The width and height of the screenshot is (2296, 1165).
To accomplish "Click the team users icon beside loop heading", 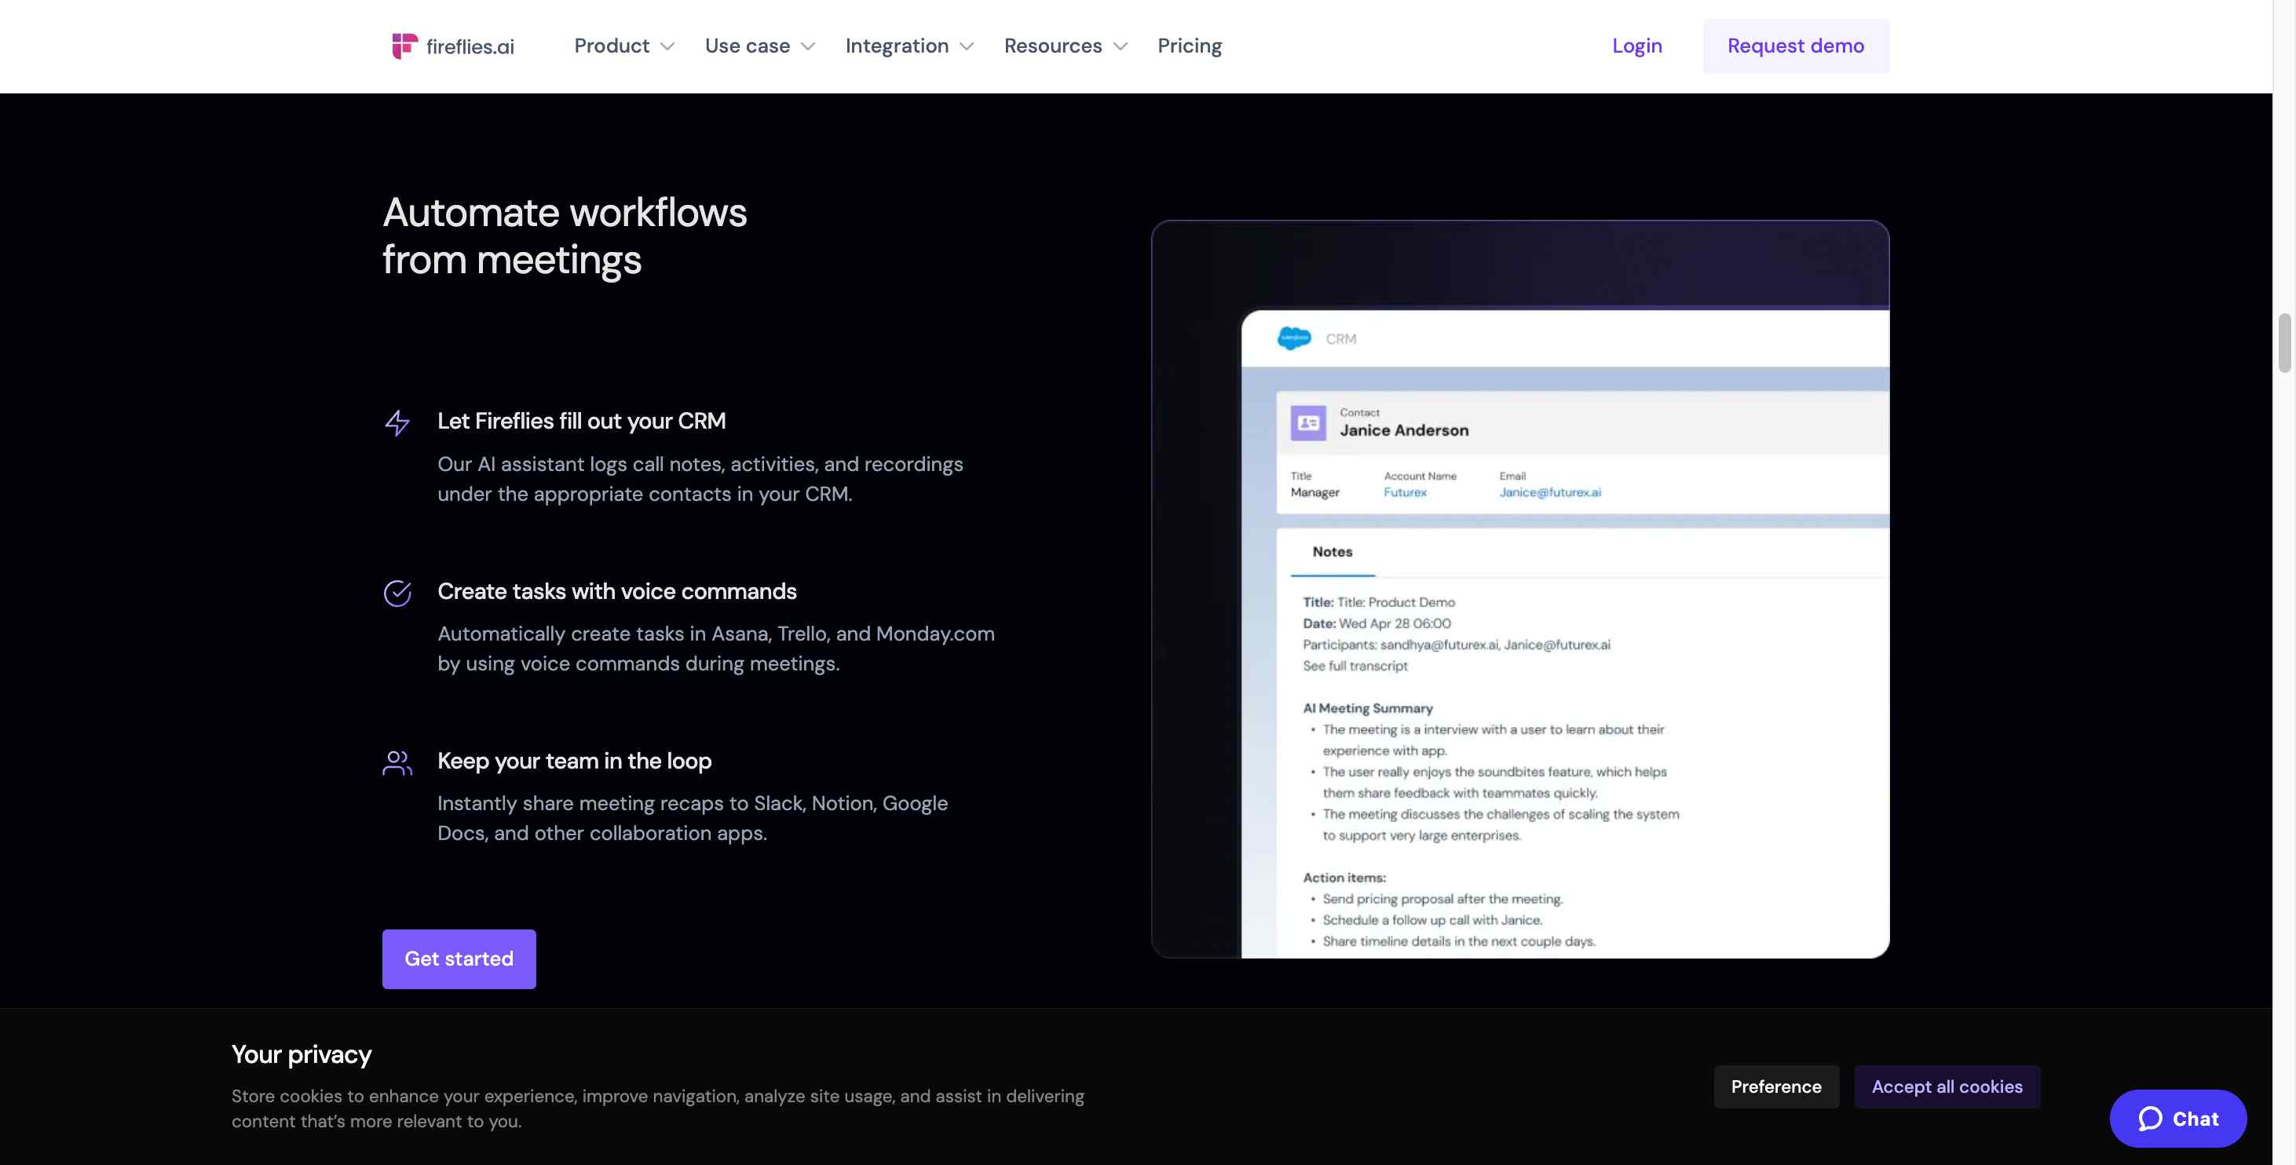I will [x=397, y=763].
